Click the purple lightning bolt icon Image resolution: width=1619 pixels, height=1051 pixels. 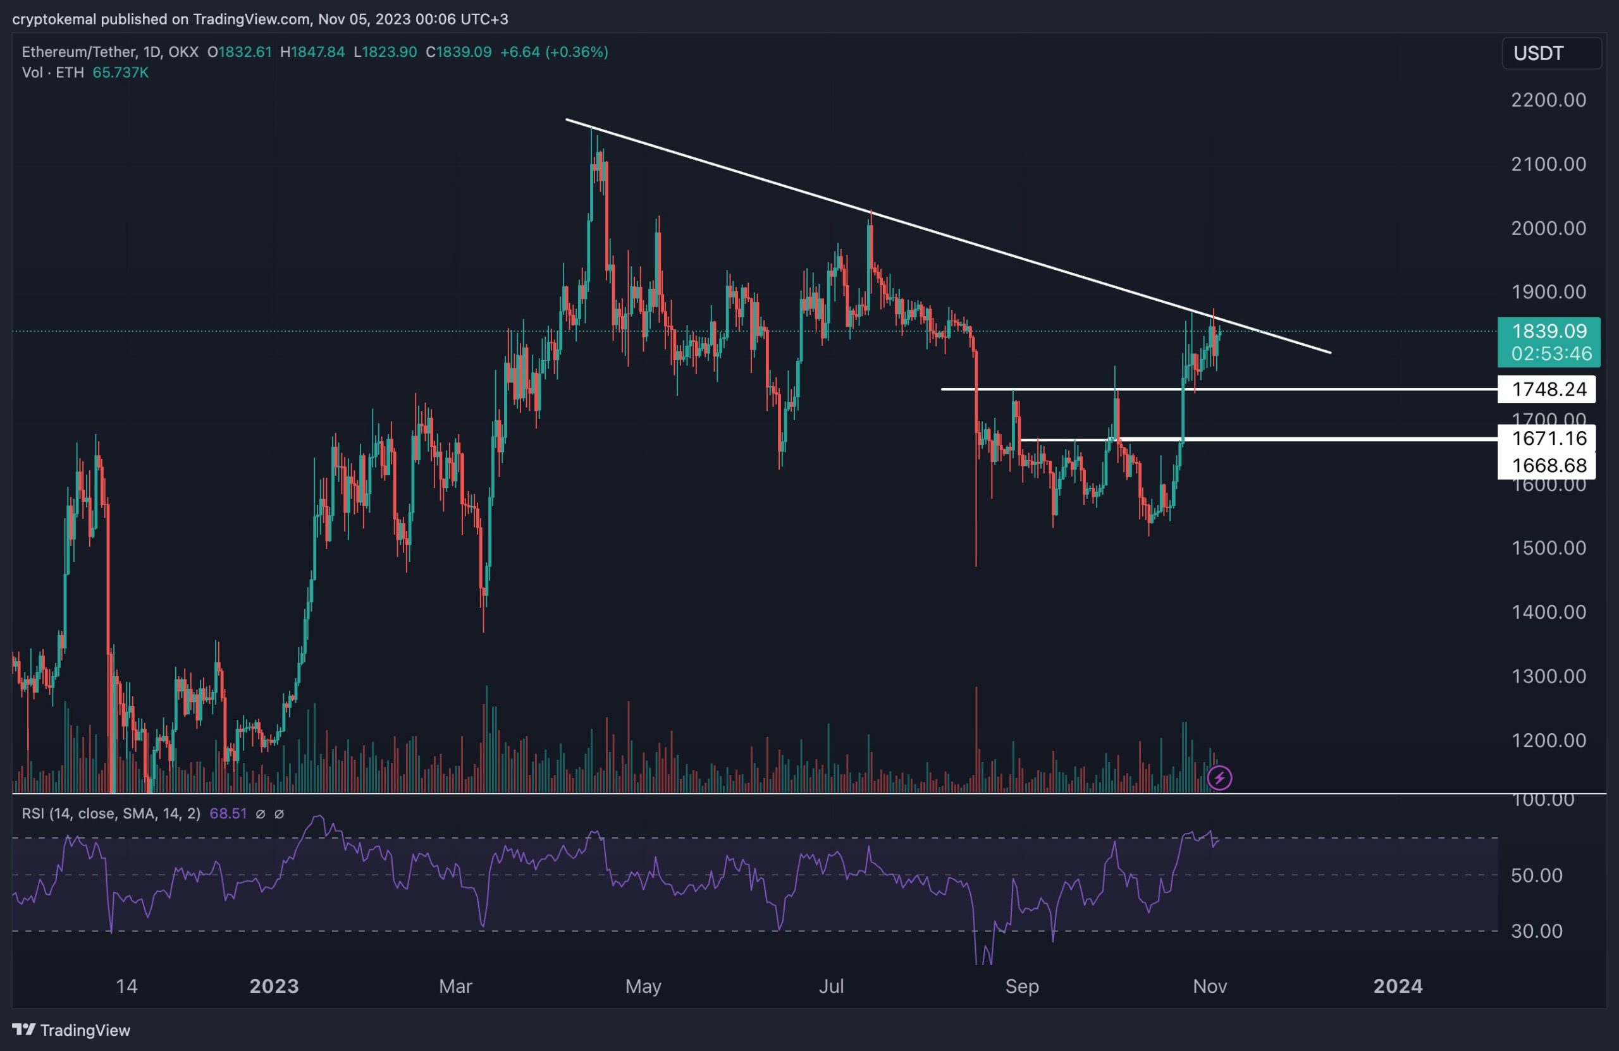pos(1219,777)
